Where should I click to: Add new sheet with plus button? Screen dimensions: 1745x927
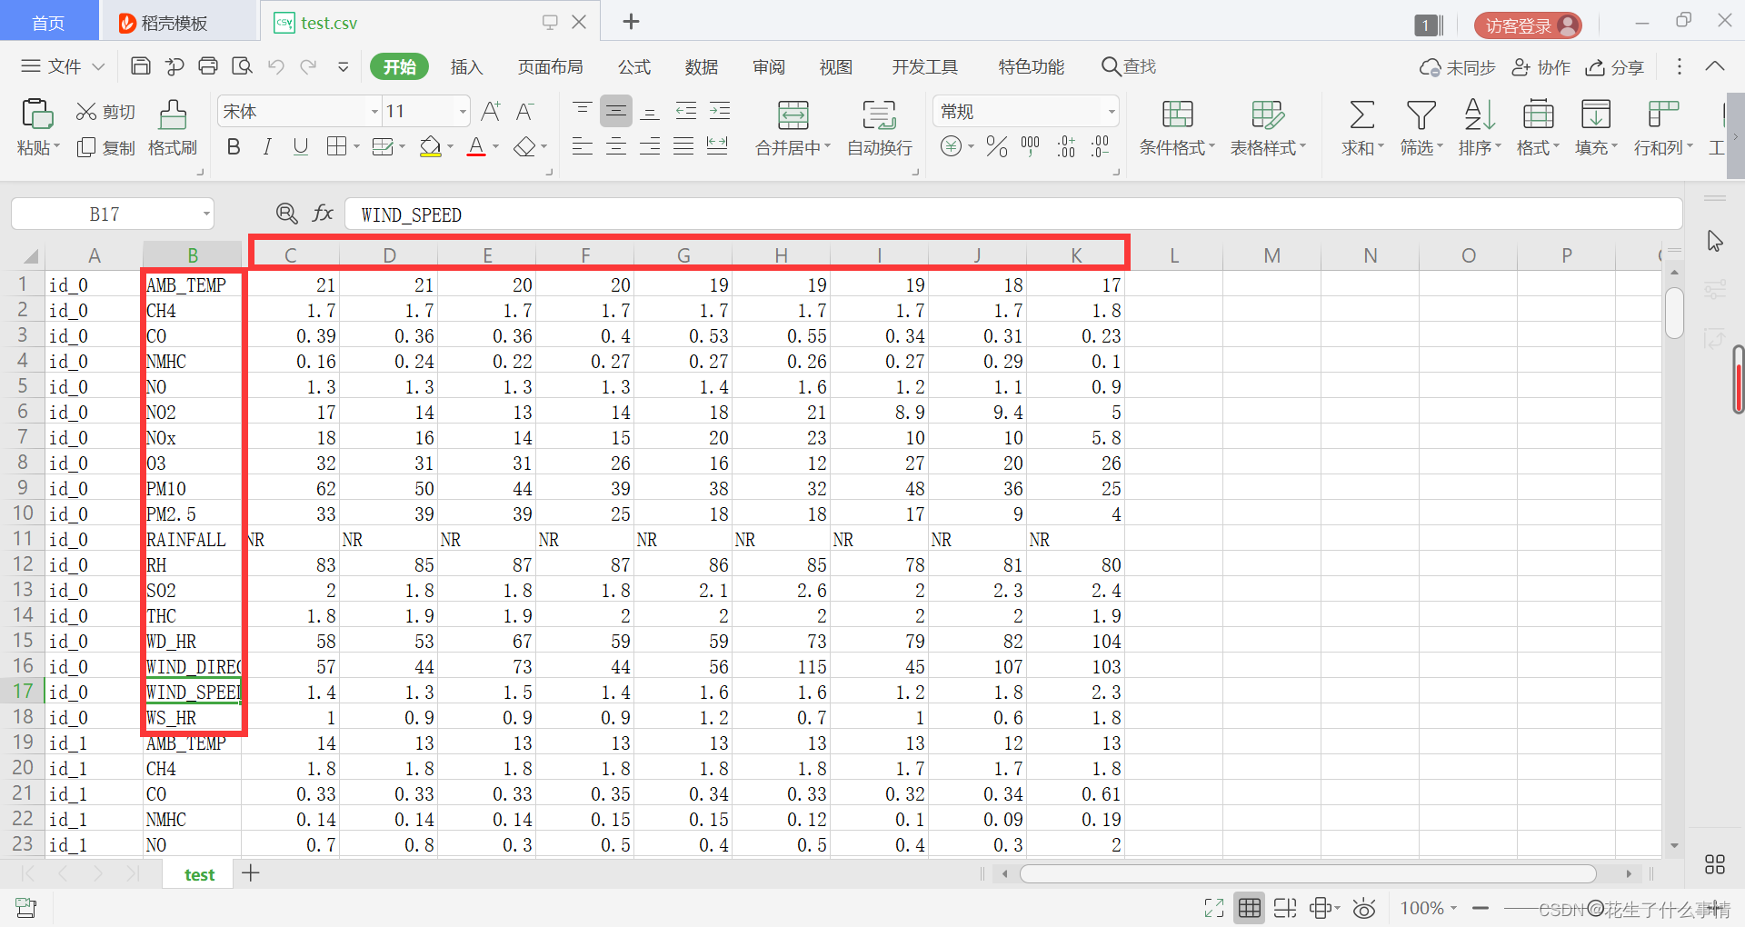(x=251, y=873)
